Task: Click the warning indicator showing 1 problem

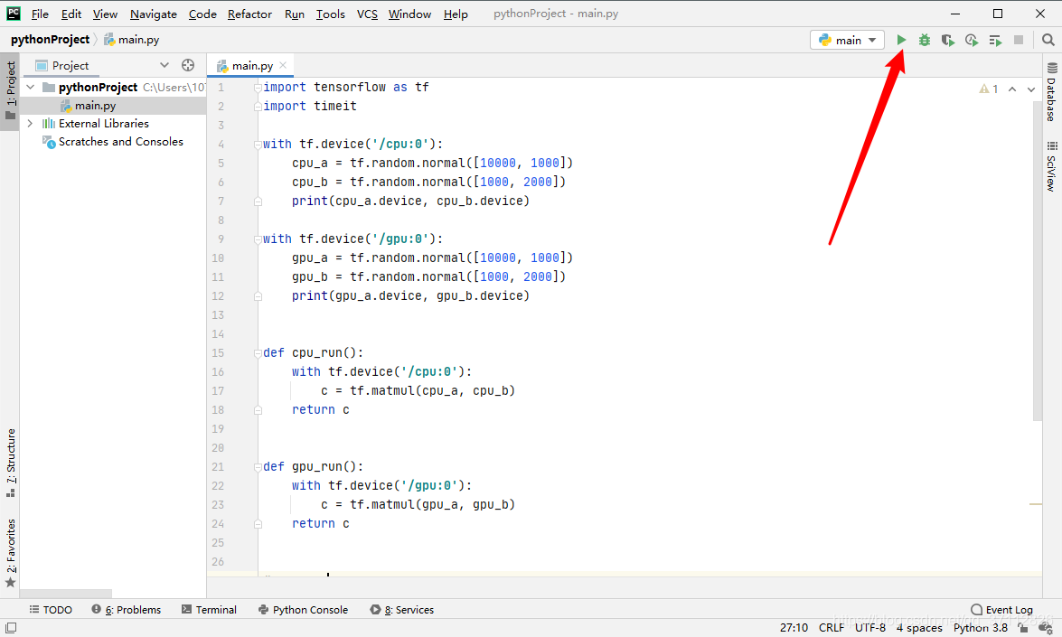Action: (x=989, y=89)
